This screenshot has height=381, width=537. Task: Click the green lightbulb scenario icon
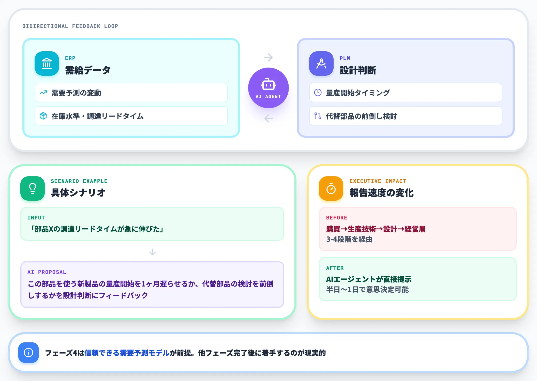tap(33, 188)
